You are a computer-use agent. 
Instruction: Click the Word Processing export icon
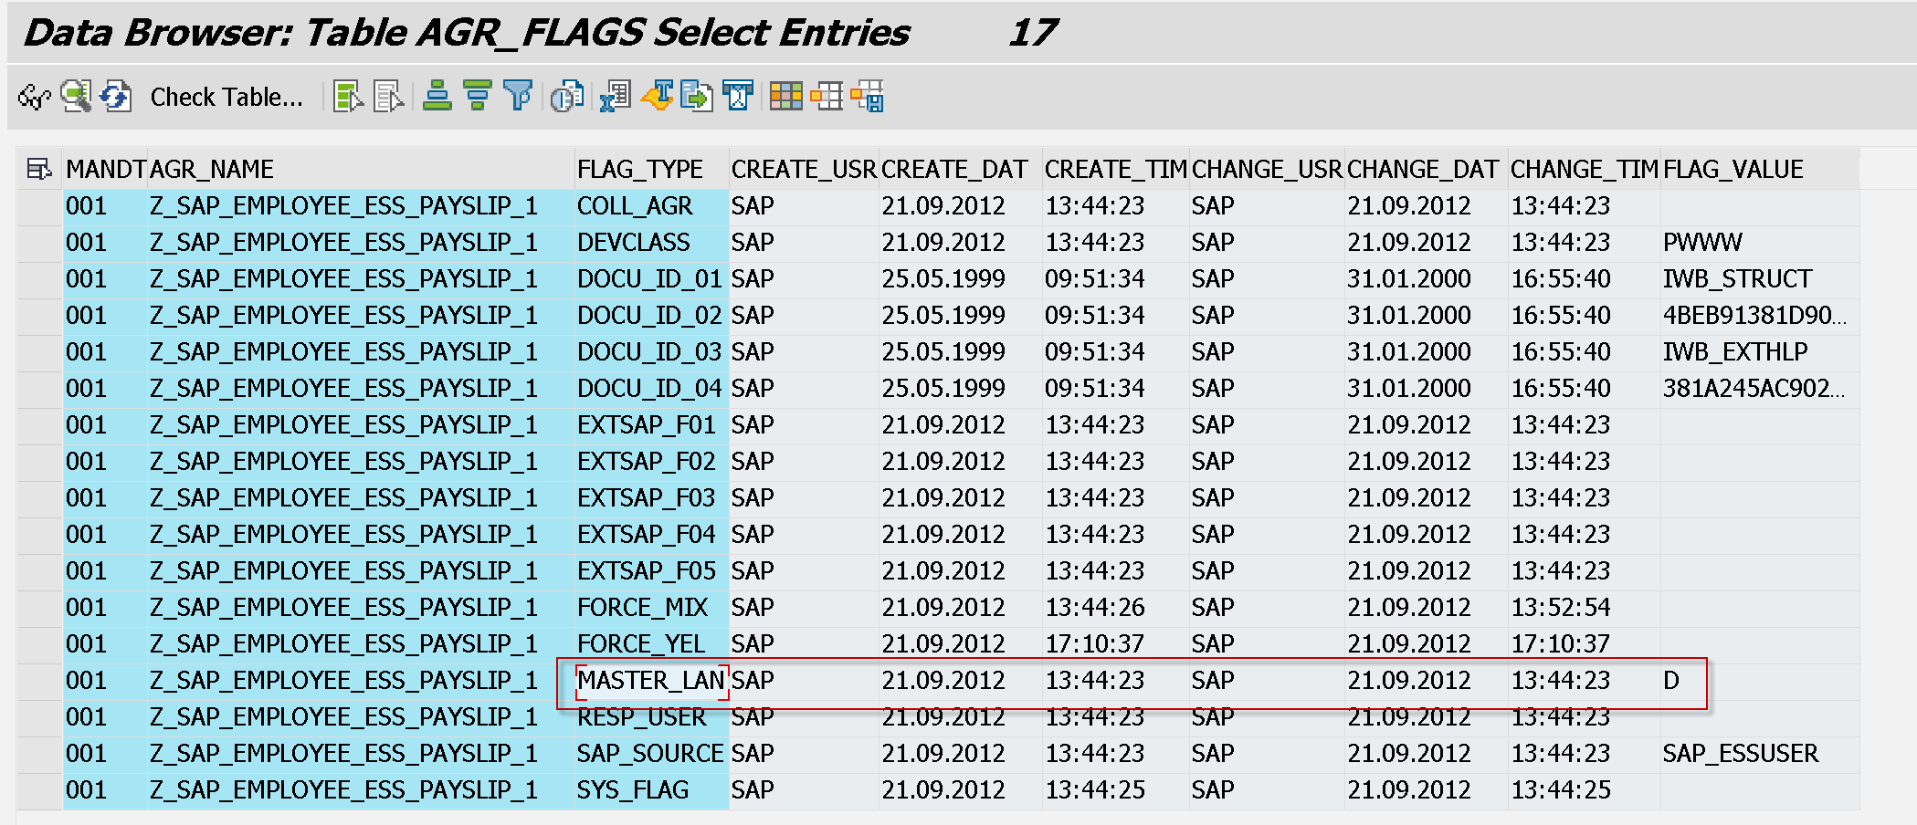tap(658, 97)
